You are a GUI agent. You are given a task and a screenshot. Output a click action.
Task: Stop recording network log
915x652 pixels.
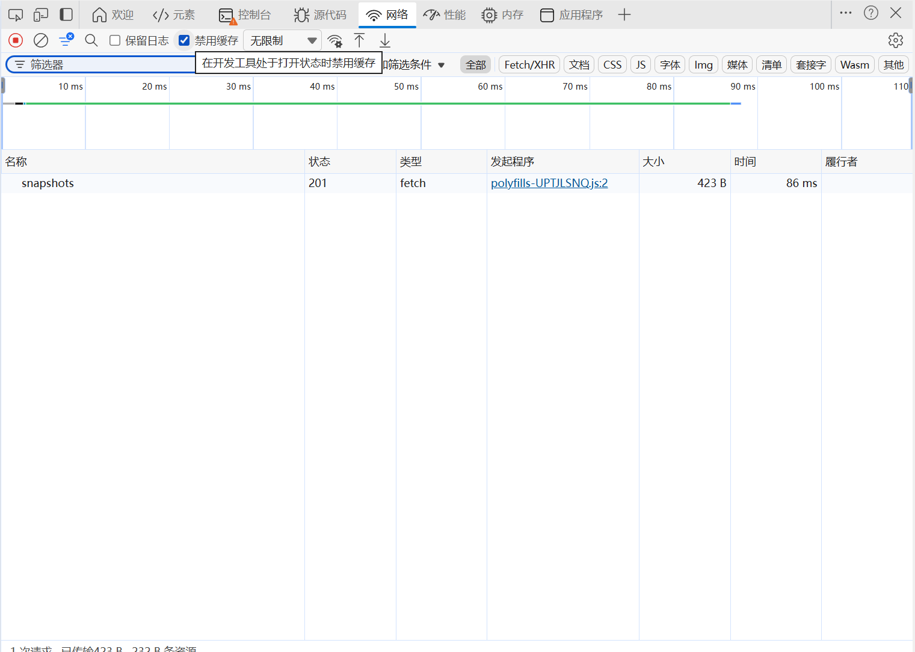(16, 40)
